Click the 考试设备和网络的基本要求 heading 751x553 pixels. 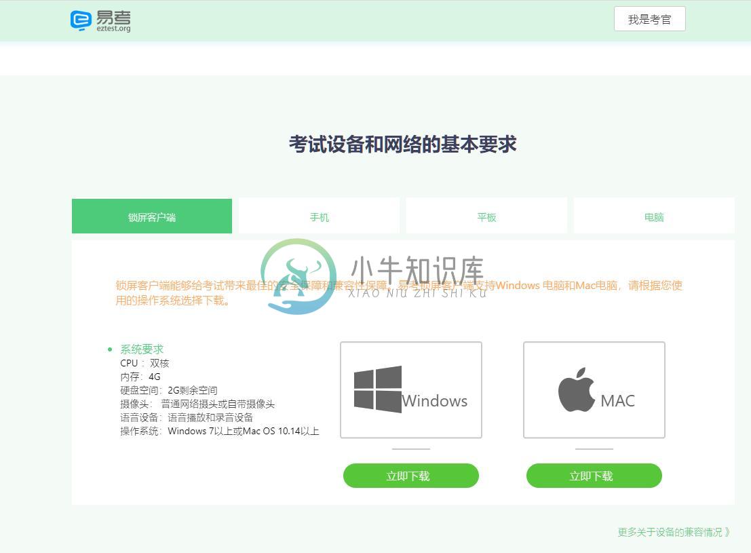click(x=402, y=145)
